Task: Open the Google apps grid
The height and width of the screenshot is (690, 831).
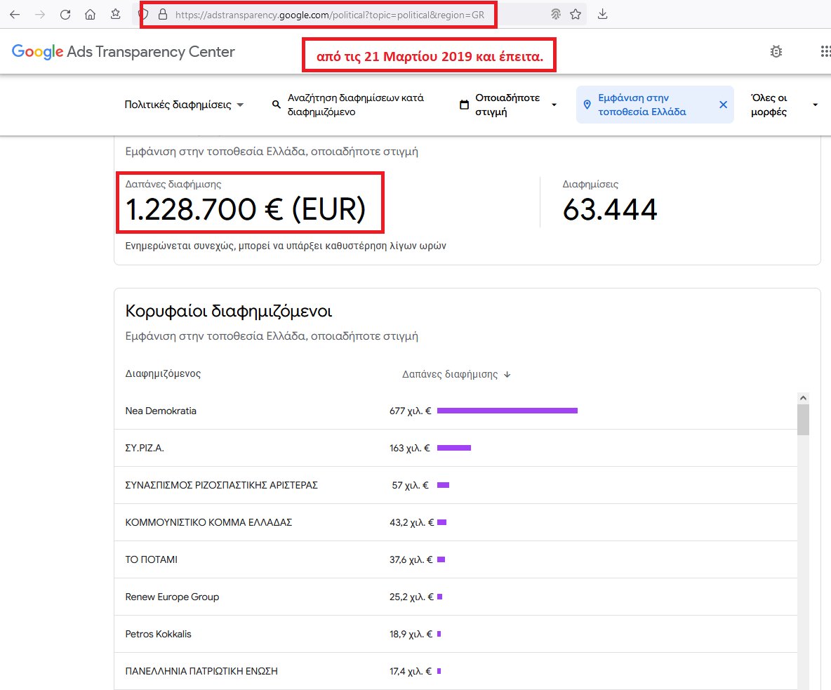Action: [825, 51]
